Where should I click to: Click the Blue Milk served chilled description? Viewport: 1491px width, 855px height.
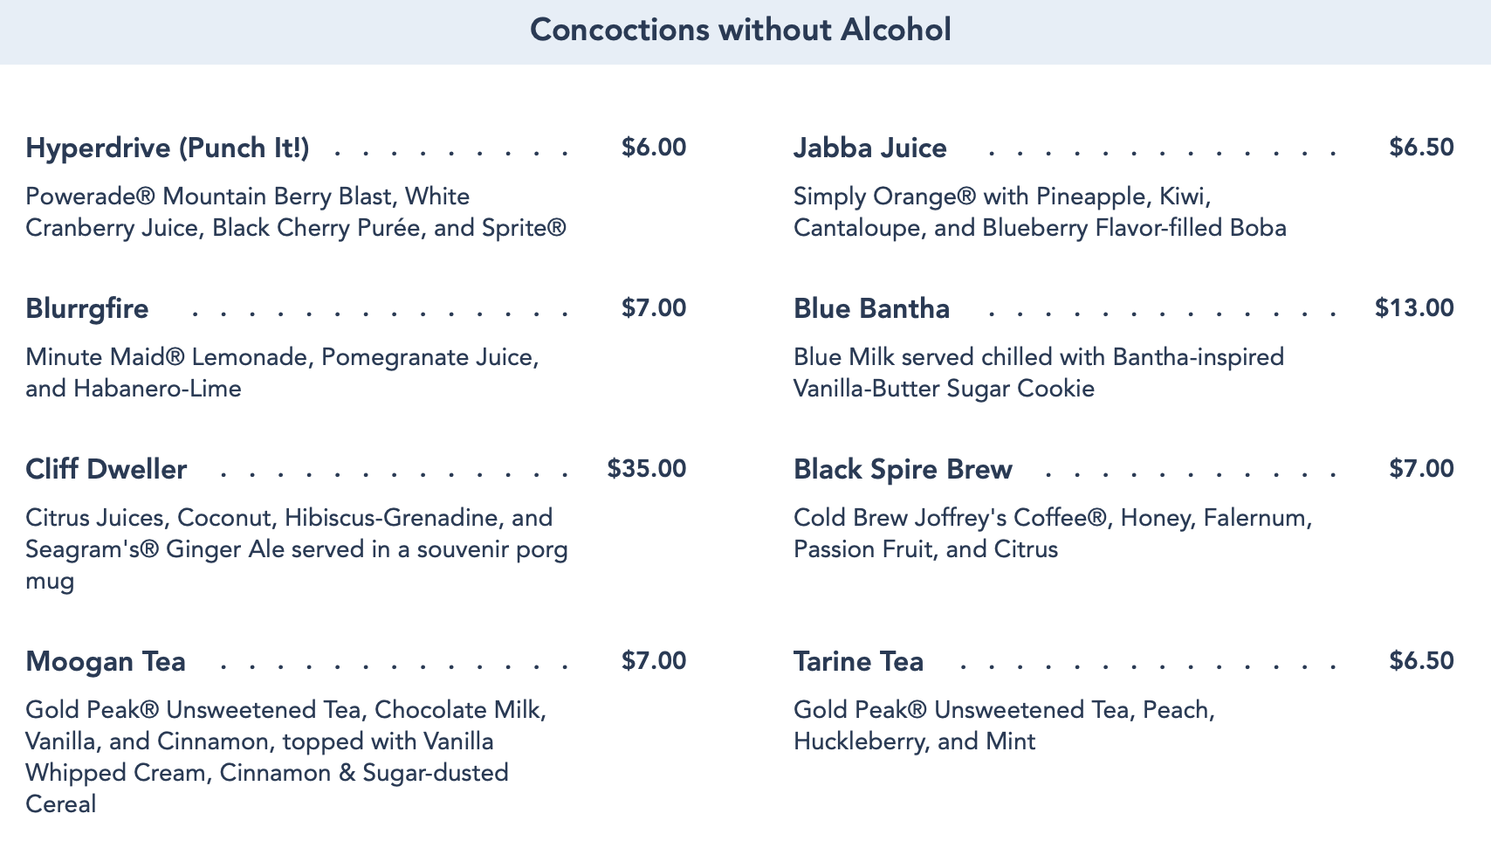pyautogui.click(x=1039, y=372)
